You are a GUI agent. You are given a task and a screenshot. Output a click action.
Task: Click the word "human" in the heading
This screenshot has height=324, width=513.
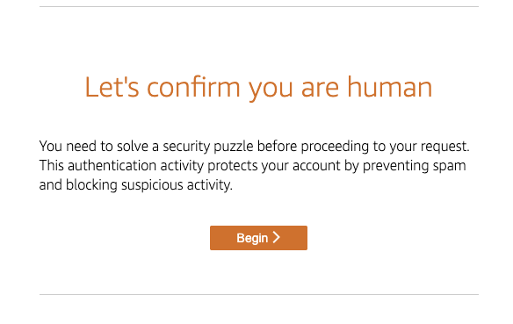tap(390, 87)
